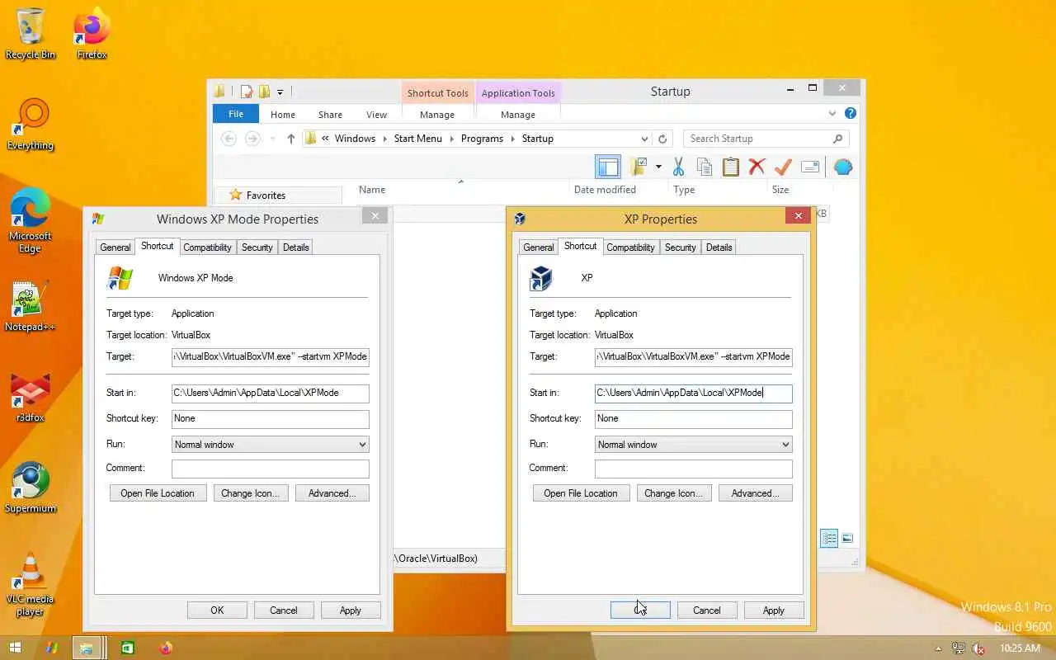This screenshot has width=1056, height=660.
Task: Go back with the Explorer Back arrow
Action: [229, 139]
